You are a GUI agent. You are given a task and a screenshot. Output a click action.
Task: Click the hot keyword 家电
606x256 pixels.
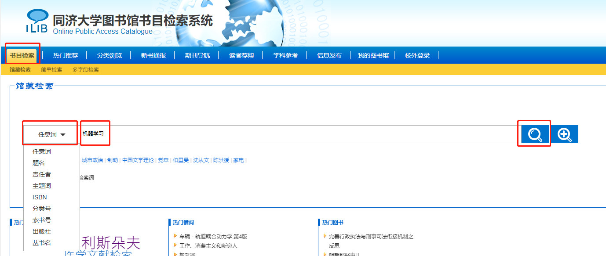(x=239, y=160)
